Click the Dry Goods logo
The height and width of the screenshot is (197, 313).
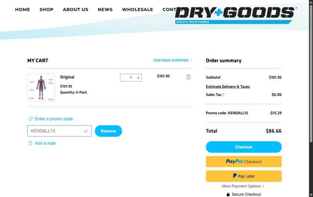pyautogui.click(x=236, y=16)
